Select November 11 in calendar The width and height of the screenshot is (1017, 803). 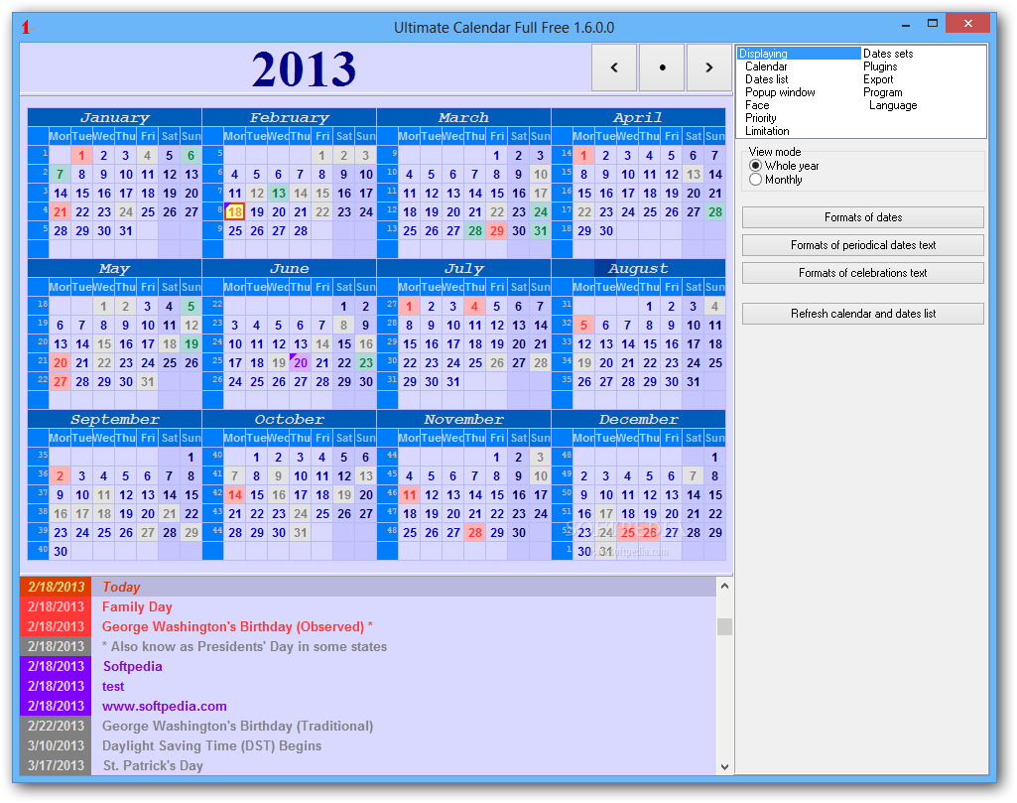coord(409,495)
